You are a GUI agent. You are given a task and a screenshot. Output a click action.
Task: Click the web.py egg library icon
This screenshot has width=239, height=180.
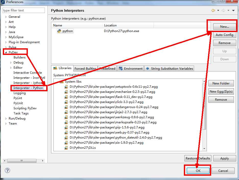[66, 132]
